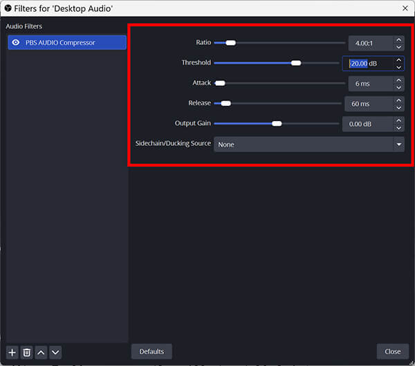Increase Threshold with up stepper arrow
Image resolution: width=415 pixels, height=366 pixels.
399,60
